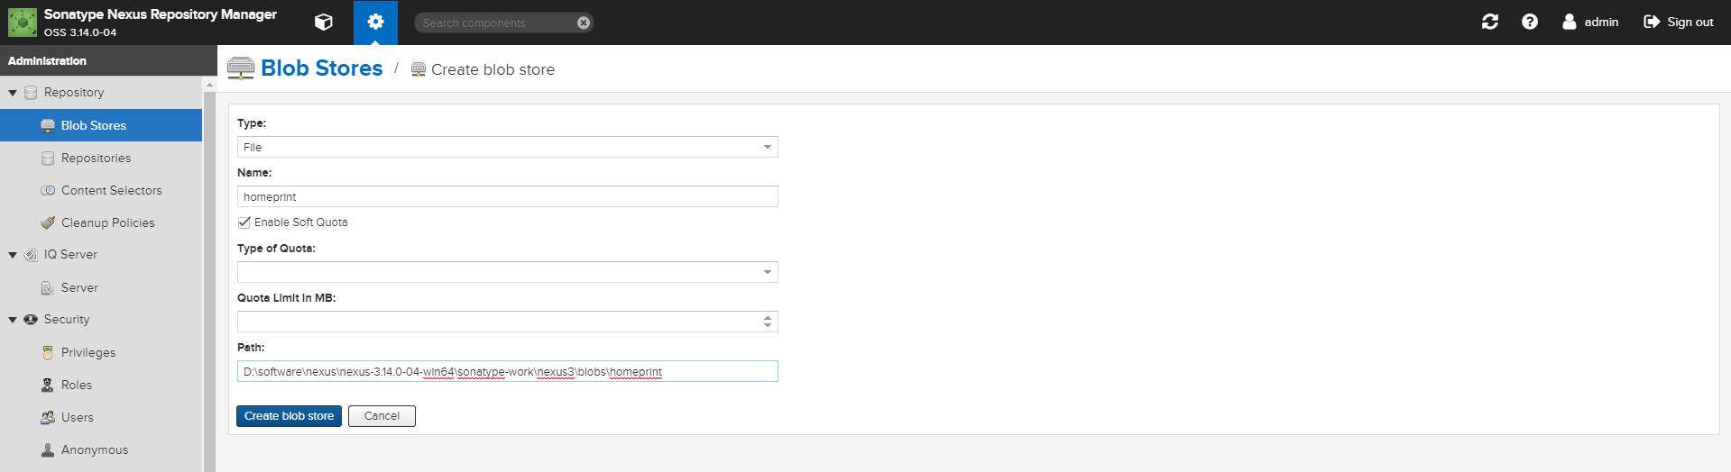Collapse the IQ Server tree section

coord(13,255)
